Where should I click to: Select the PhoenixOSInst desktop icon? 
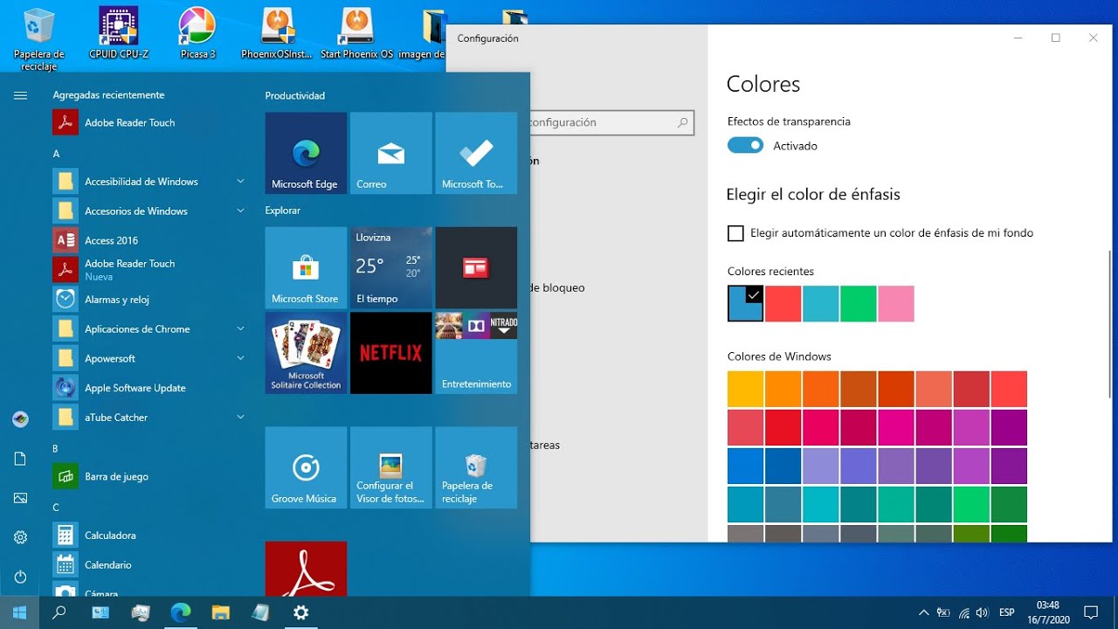[278, 31]
